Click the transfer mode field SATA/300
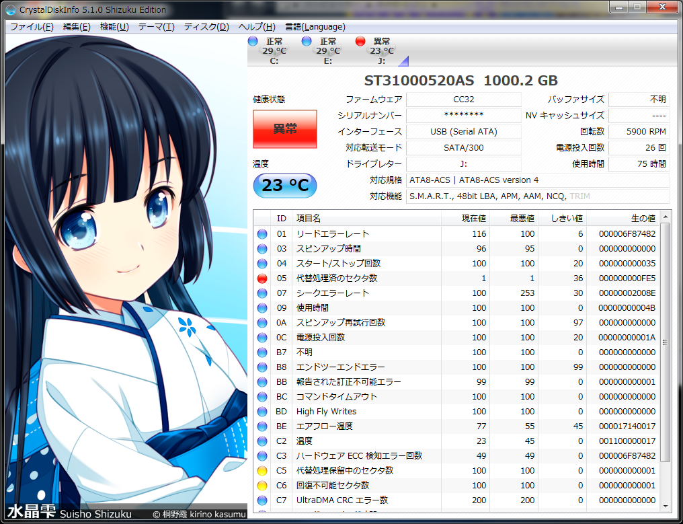Screen dimensions: 683x524 point(463,148)
